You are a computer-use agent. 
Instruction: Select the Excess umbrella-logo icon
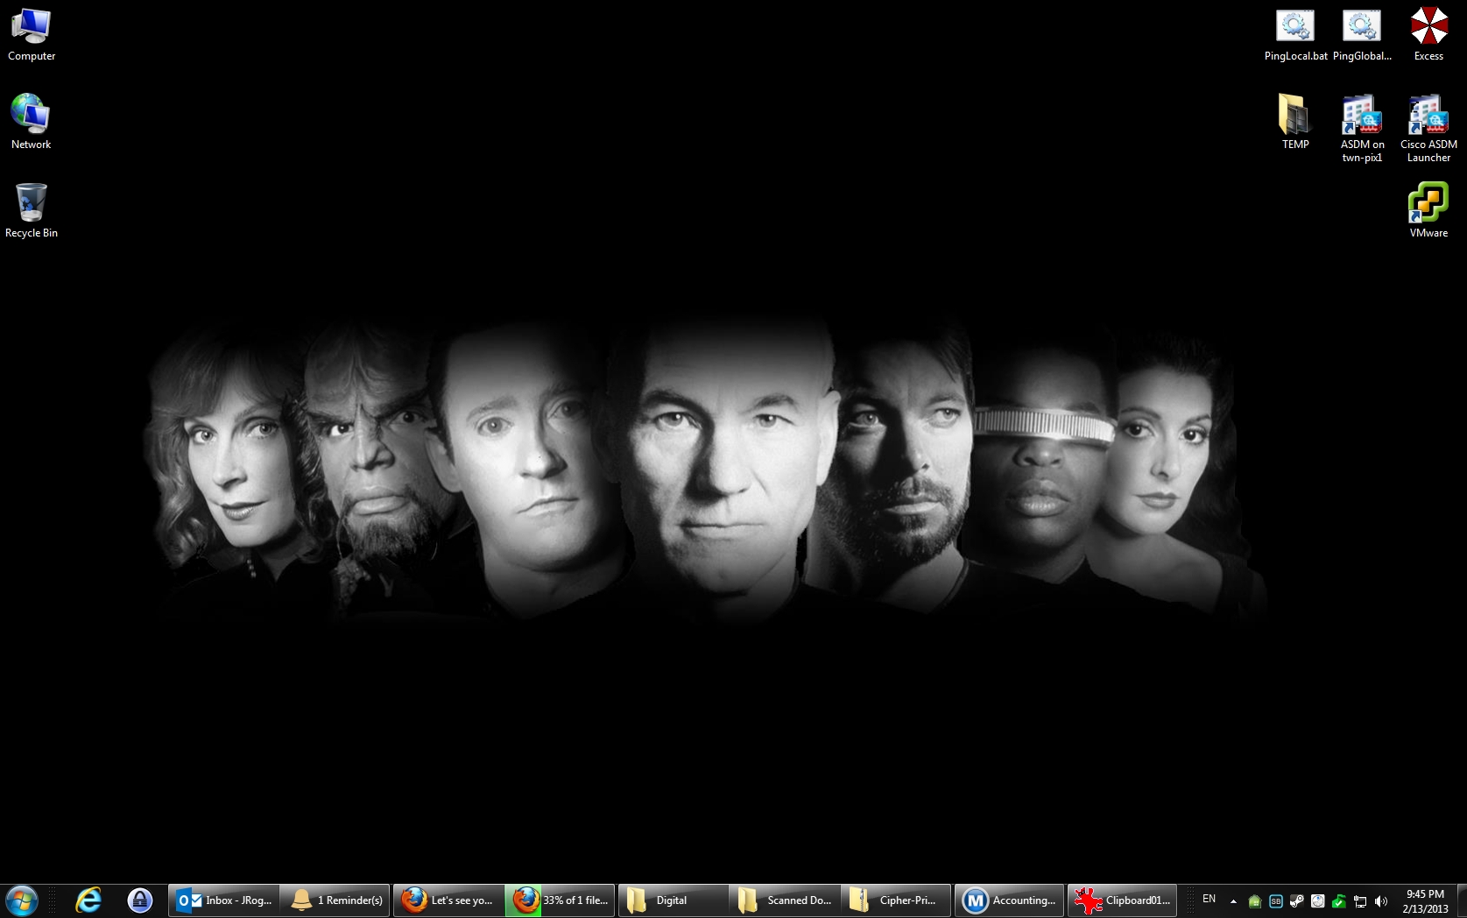coord(1428,35)
